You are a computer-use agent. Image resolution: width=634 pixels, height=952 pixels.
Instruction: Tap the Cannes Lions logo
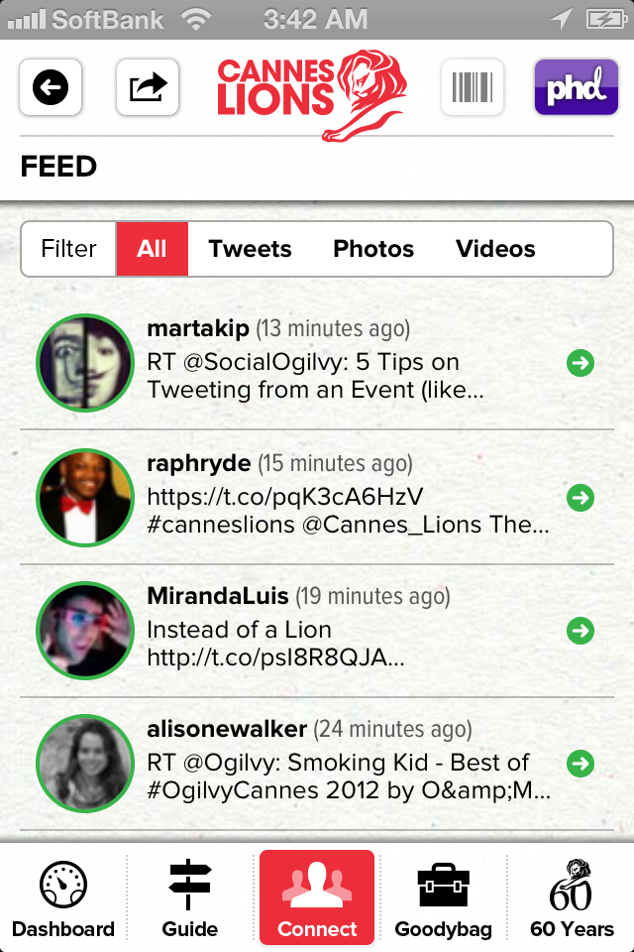311,95
